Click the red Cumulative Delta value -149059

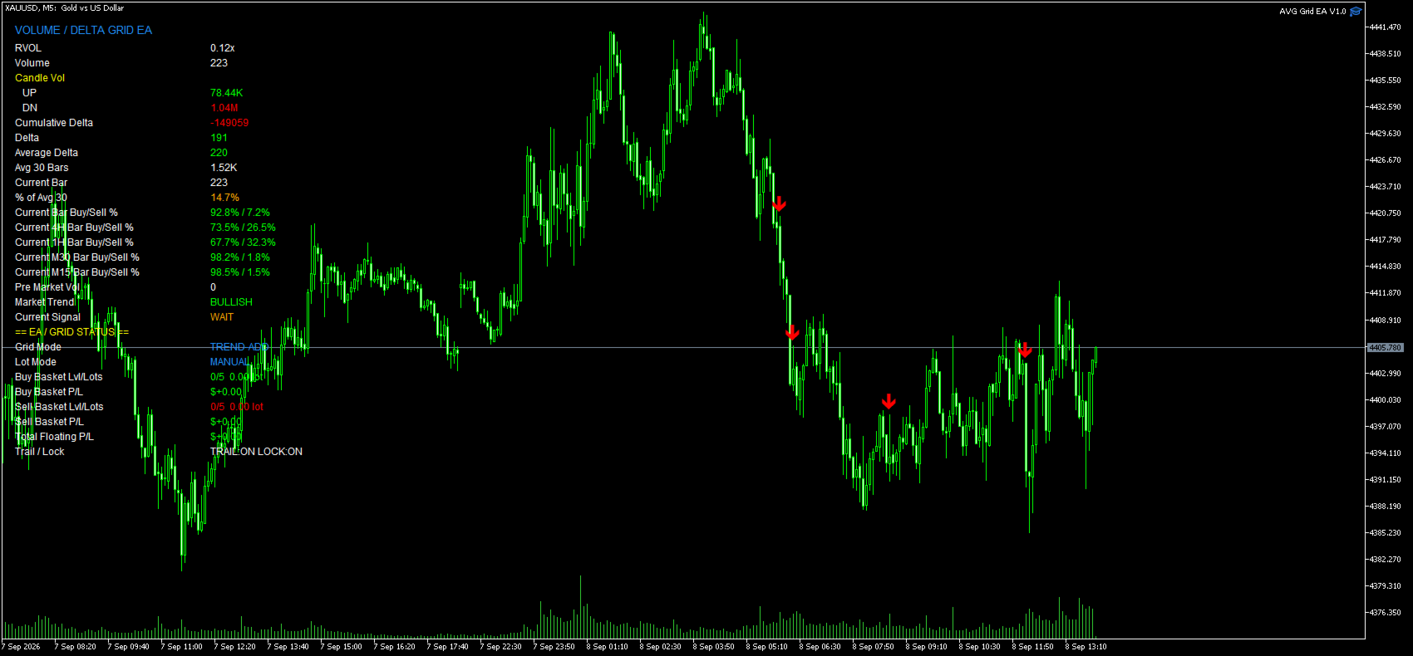click(x=229, y=123)
